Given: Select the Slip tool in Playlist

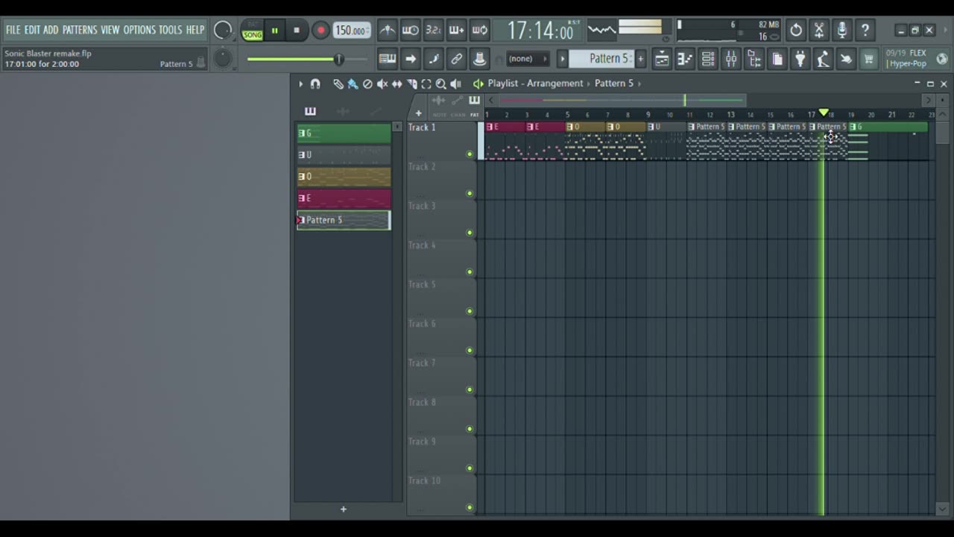Looking at the screenshot, I should pos(397,84).
